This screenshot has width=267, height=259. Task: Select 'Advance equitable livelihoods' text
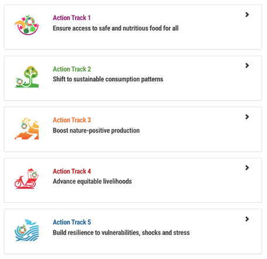pos(93,182)
